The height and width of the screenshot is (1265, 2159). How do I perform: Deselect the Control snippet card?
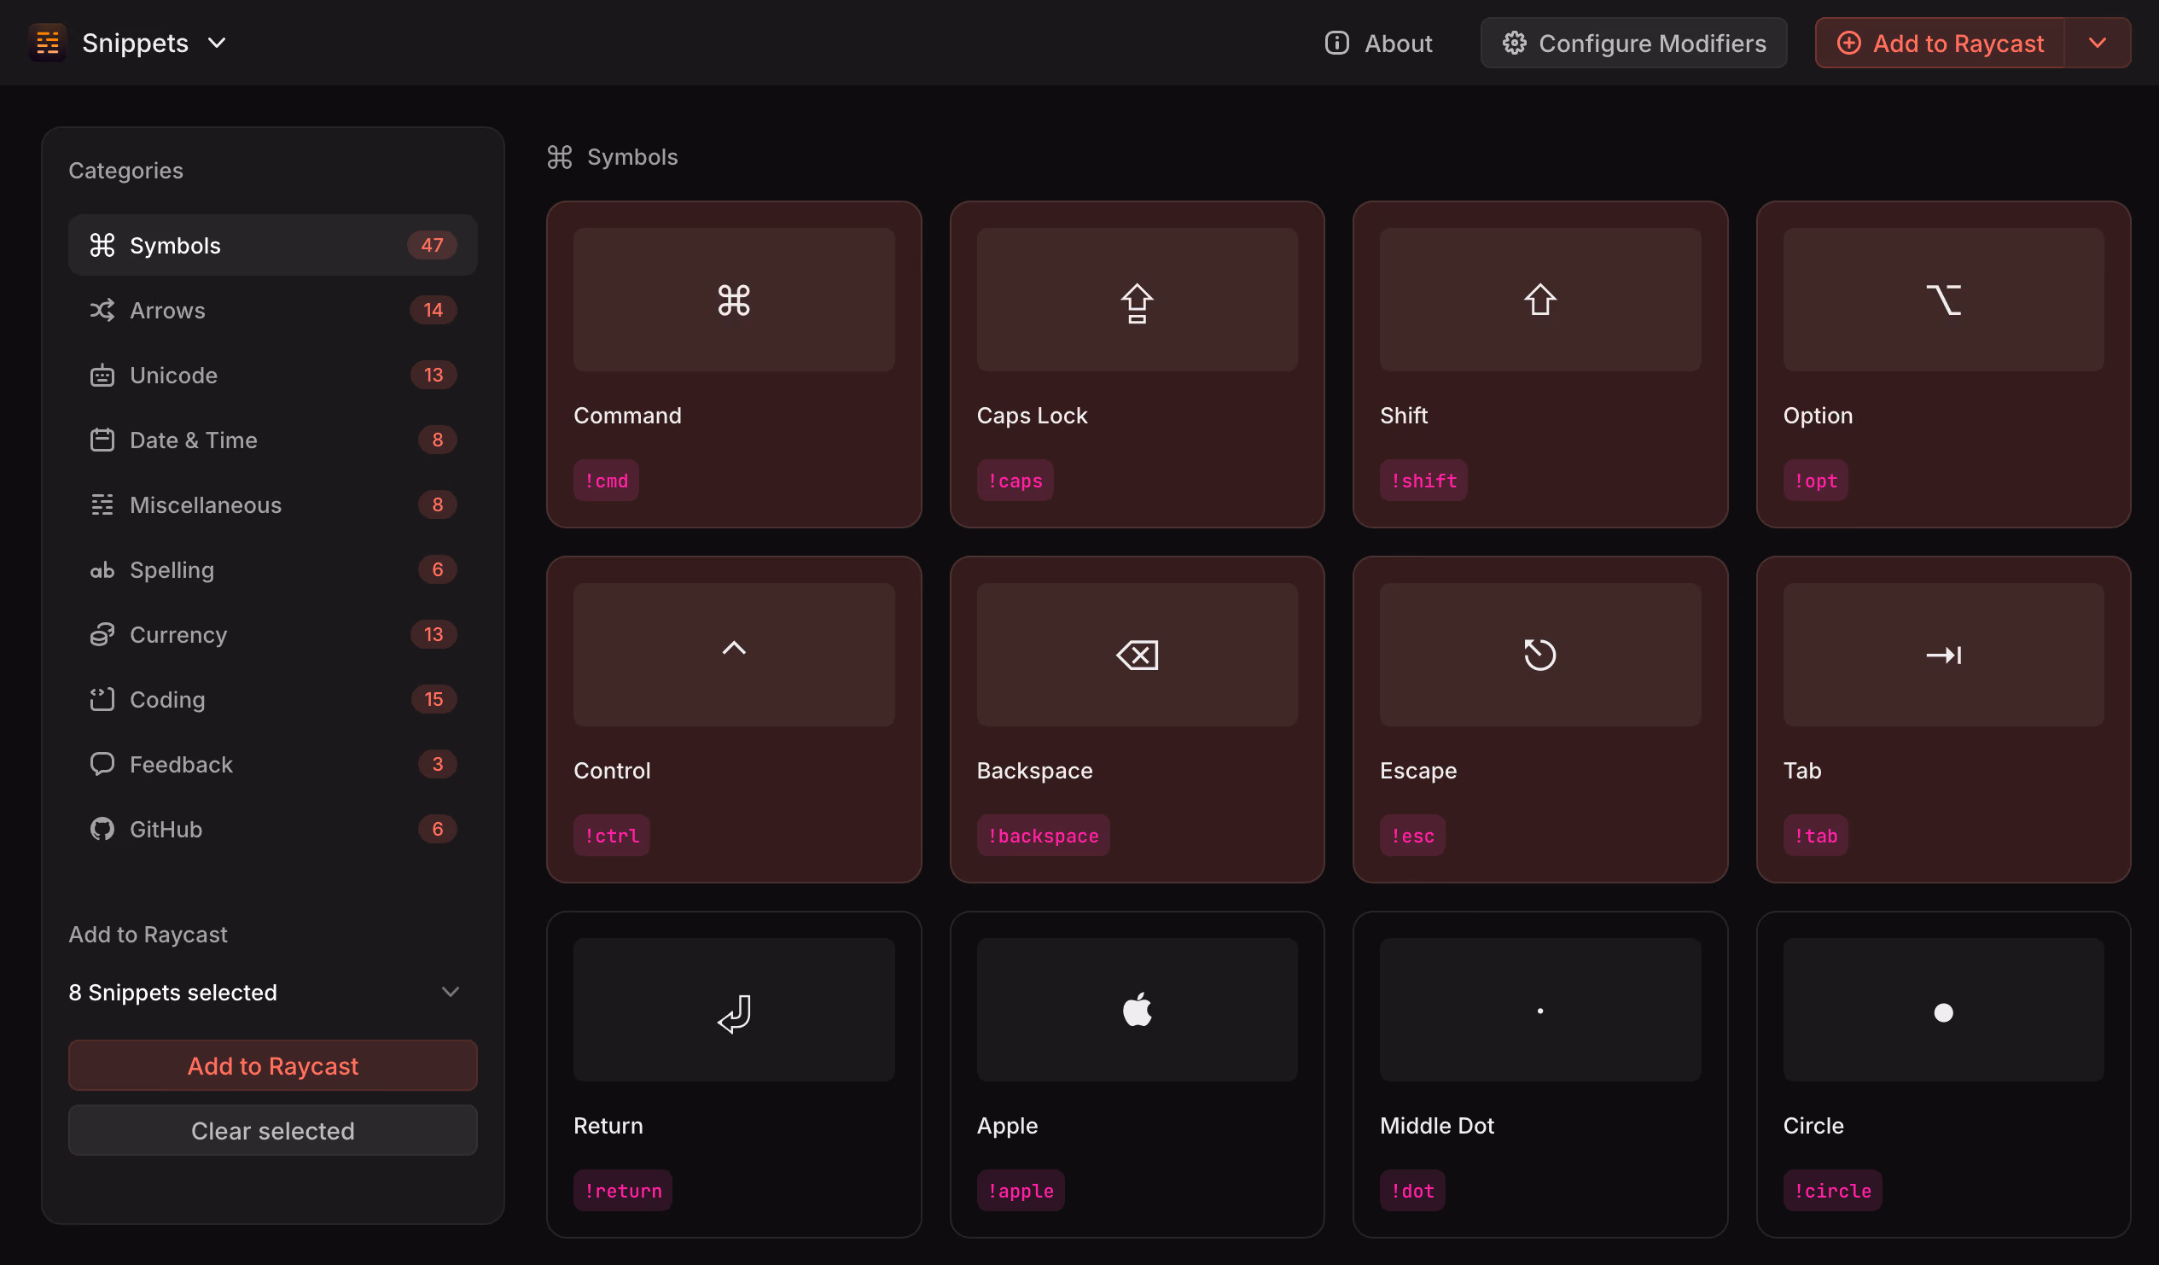[733, 719]
